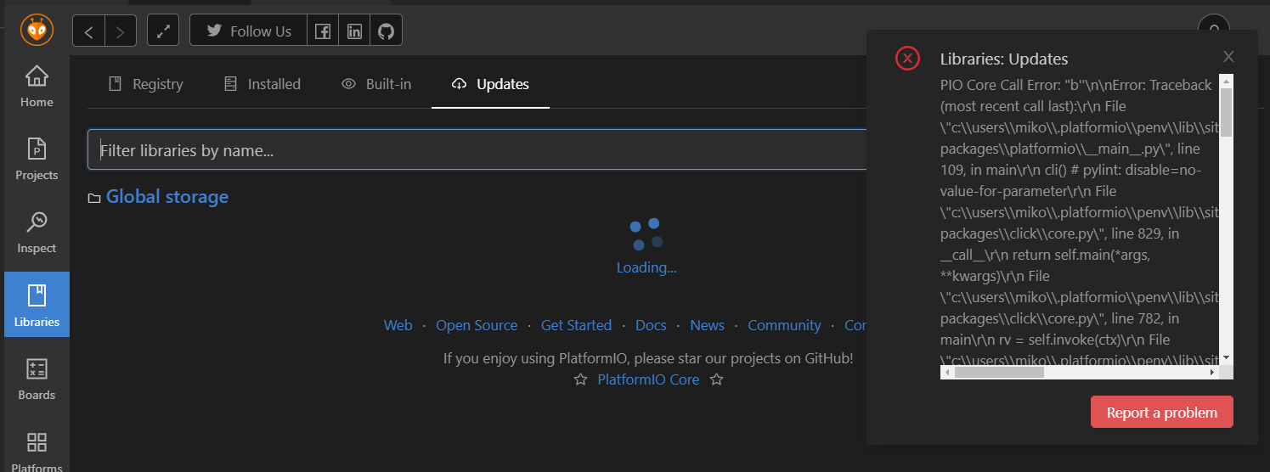Screen dimensions: 1270x472
Task: Click the Report a problem button
Action: tap(1161, 413)
